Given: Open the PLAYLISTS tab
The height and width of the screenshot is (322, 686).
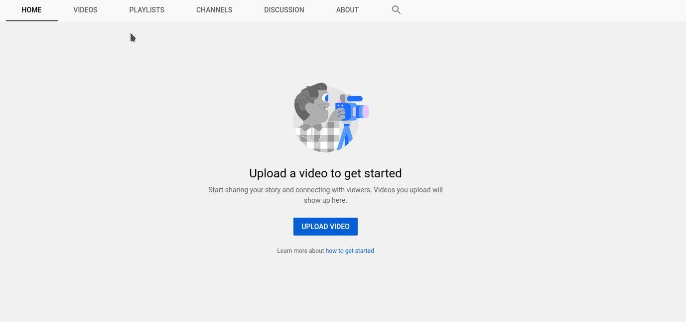Looking at the screenshot, I should (x=146, y=10).
